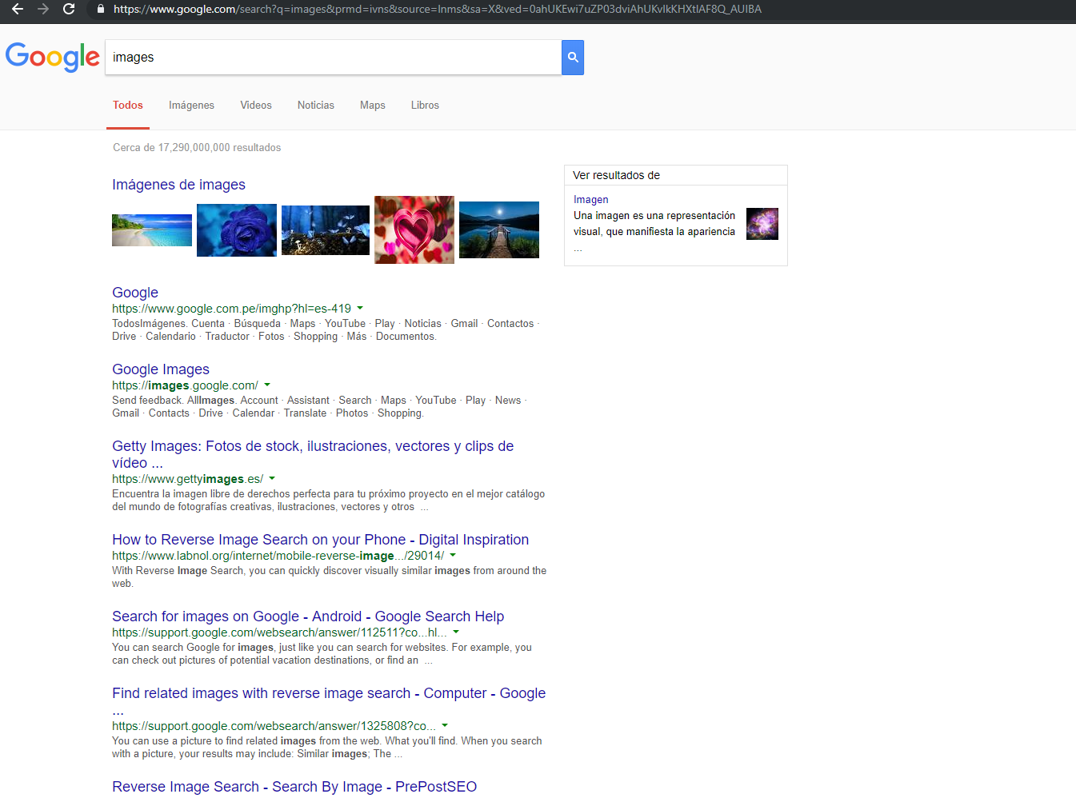Click the address bar URL
Image resolution: width=1076 pixels, height=798 pixels.
point(437,9)
